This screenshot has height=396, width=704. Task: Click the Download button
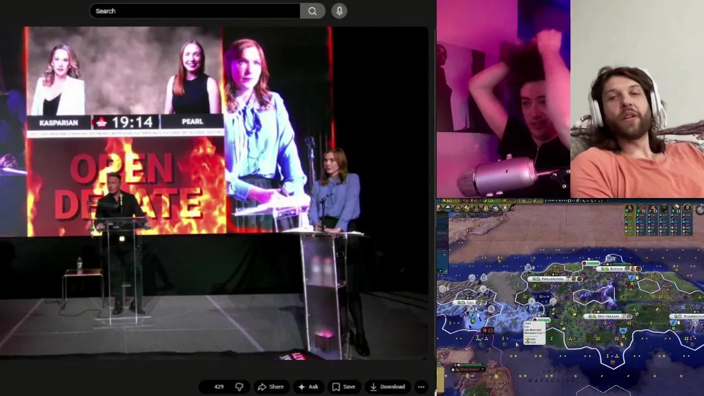pos(387,387)
